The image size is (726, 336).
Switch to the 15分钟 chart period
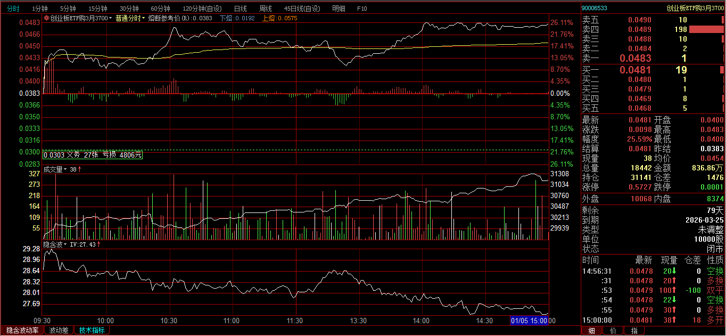click(x=97, y=9)
